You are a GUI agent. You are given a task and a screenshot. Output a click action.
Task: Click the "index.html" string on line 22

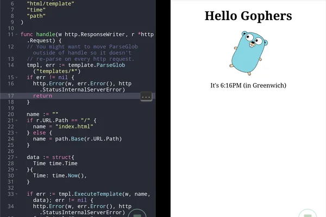[74, 126]
